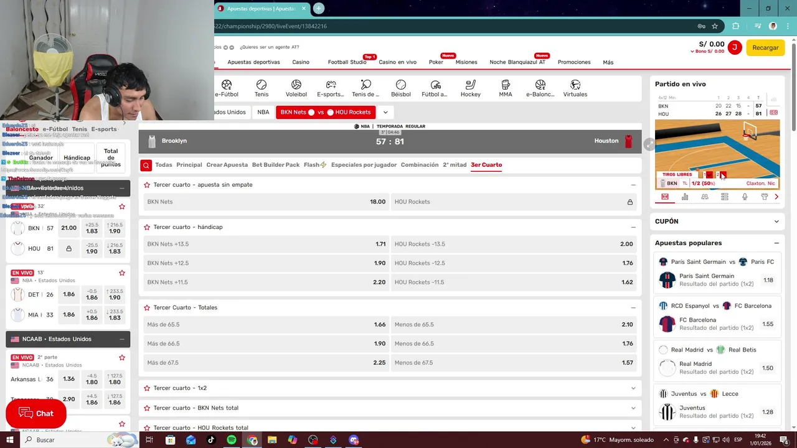Click the red search icon in market tabs
Screen dimensions: 797x448
(x=146, y=165)
